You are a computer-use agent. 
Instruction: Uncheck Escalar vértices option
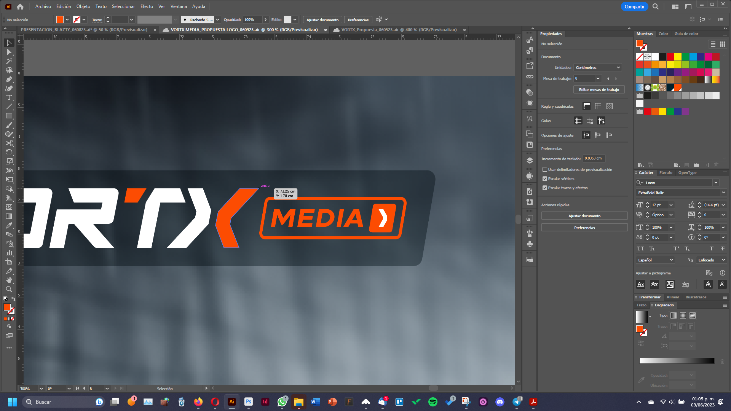pos(545,178)
